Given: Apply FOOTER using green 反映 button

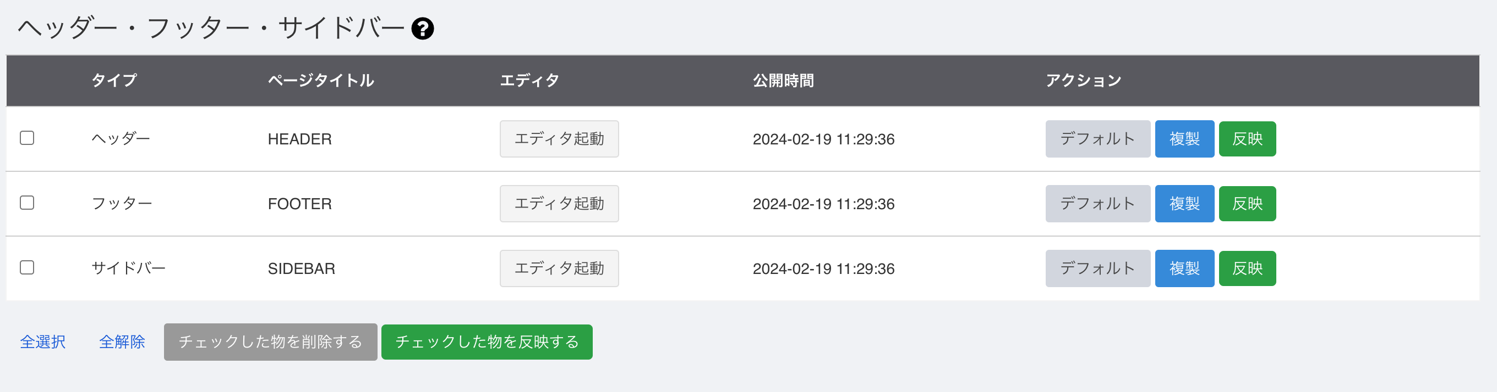Looking at the screenshot, I should pos(1247,204).
